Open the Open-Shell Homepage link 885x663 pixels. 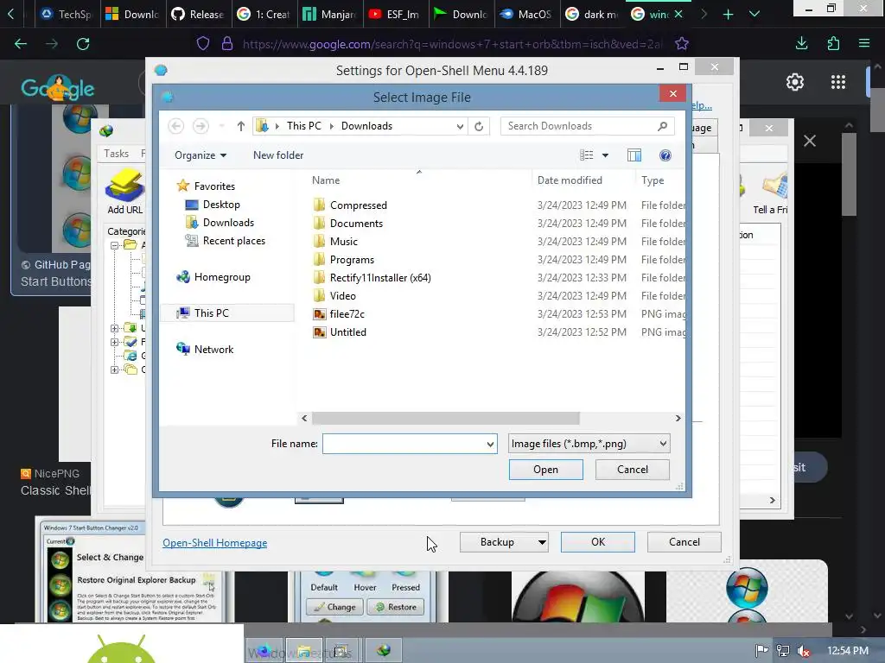215,543
